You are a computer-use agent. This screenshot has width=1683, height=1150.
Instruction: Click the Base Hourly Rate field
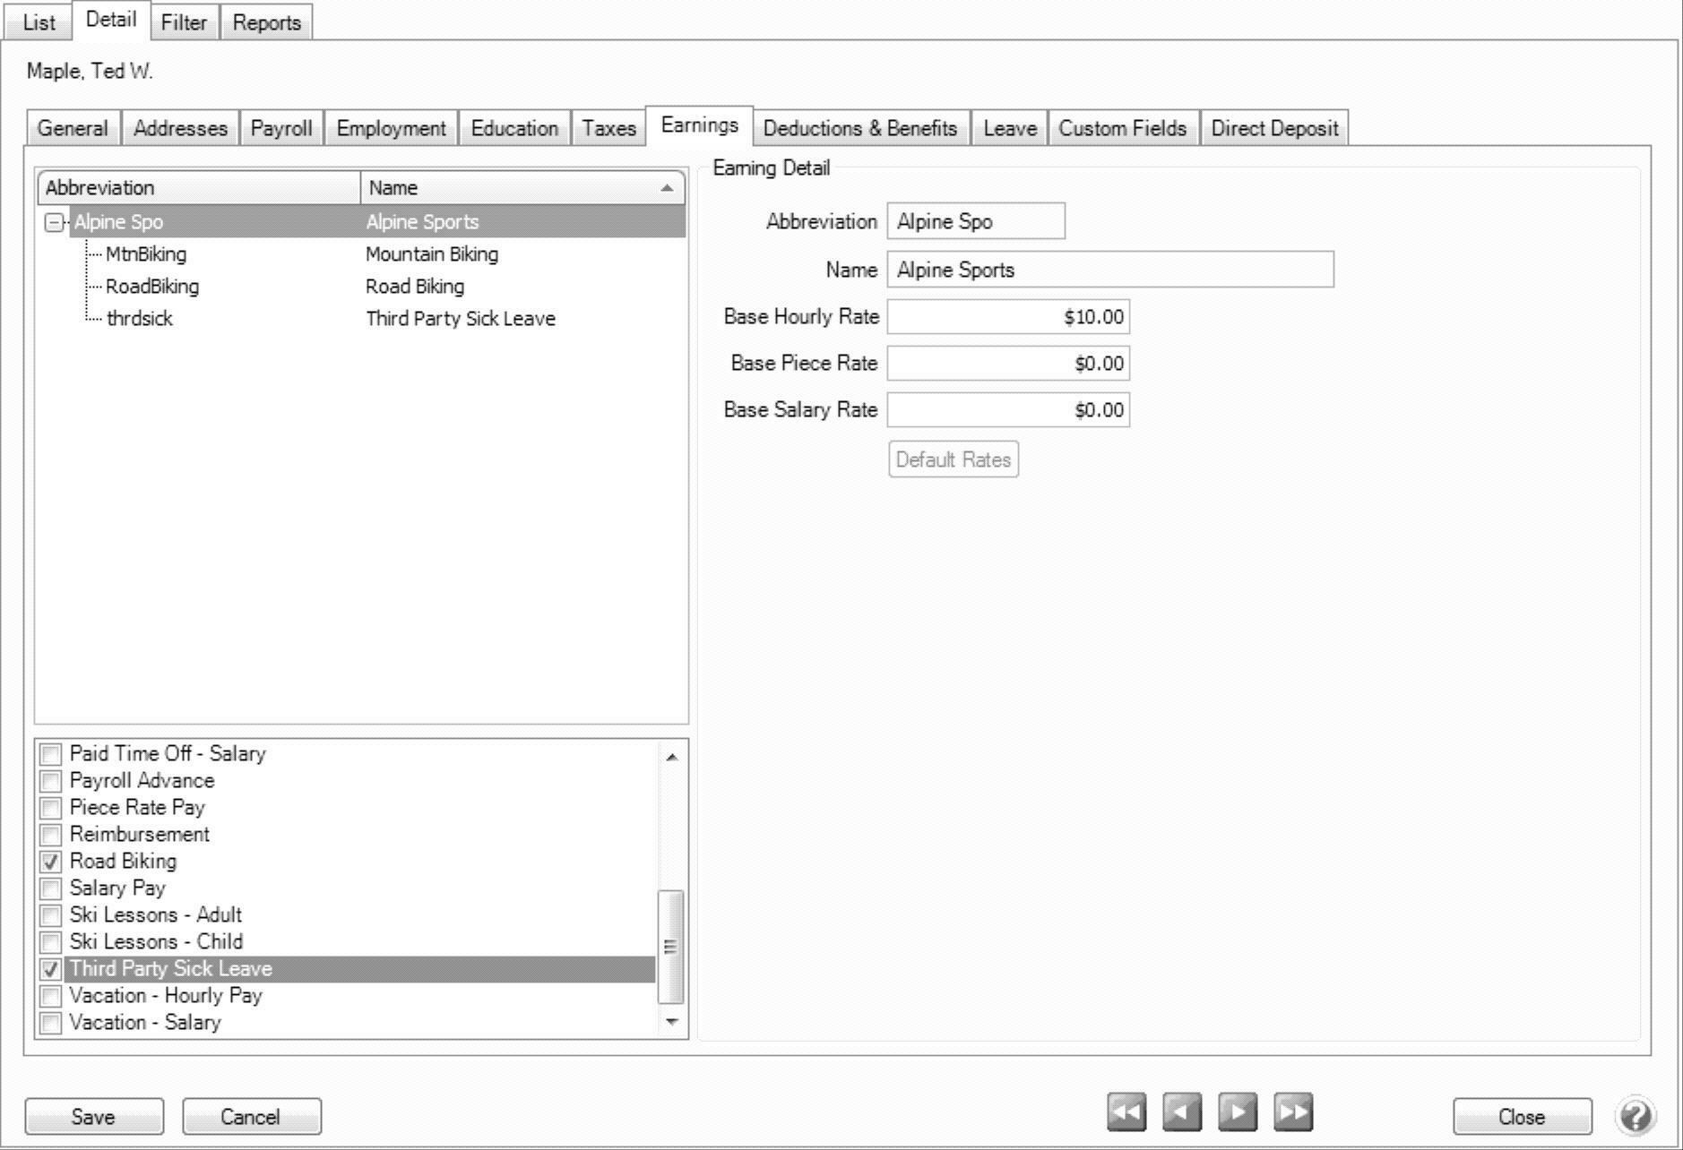coord(1007,317)
